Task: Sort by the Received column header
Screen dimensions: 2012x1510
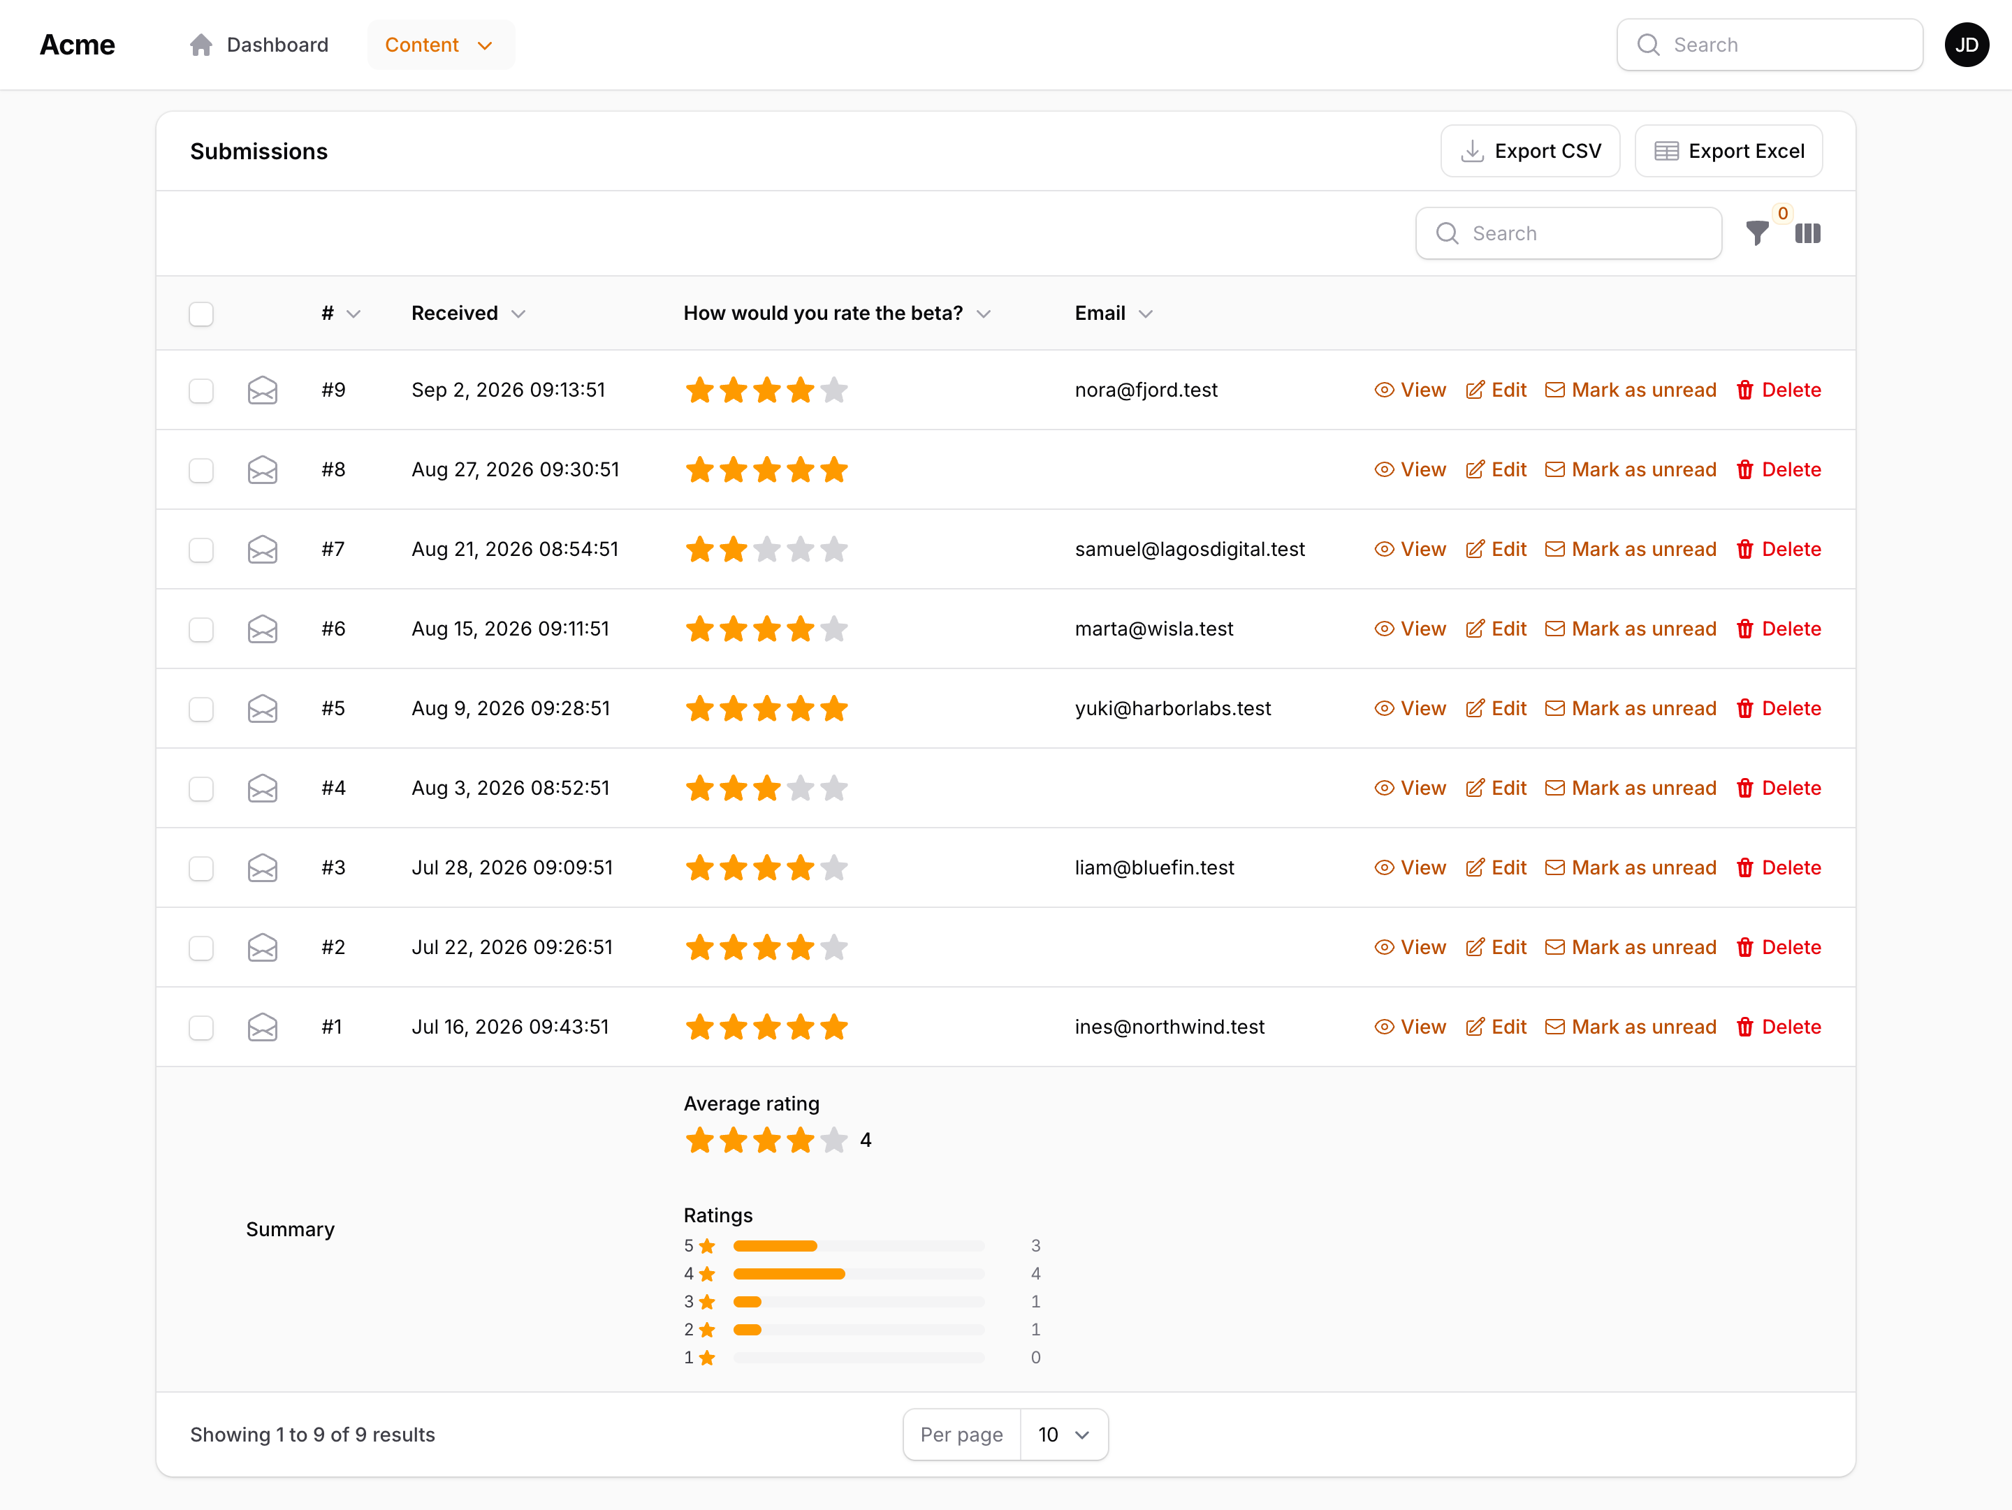Action: pyautogui.click(x=469, y=314)
